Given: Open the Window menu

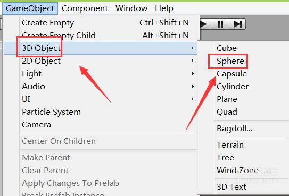Looking at the screenshot, I should (131, 8).
